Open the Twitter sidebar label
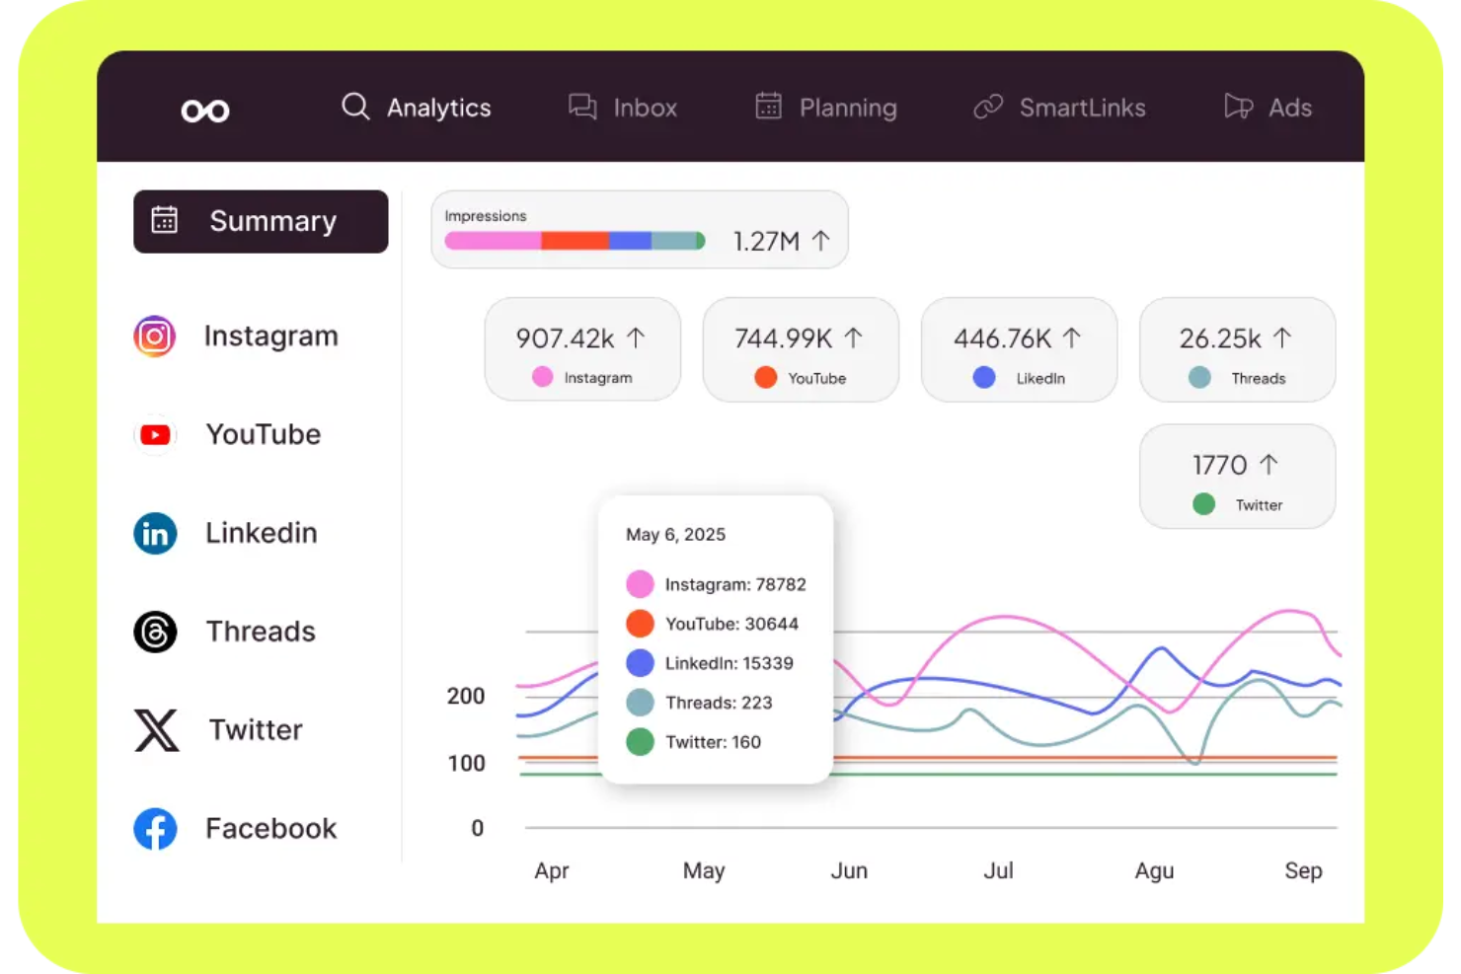Screen dimensions: 1461x974 (x=256, y=730)
